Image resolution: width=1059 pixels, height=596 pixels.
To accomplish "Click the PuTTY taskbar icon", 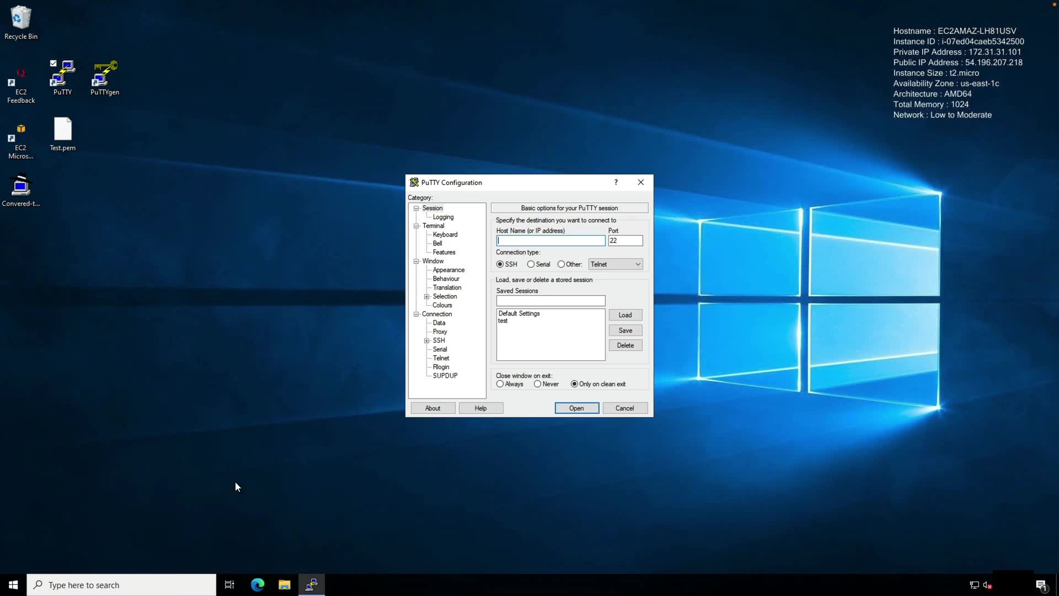I will [x=312, y=585].
